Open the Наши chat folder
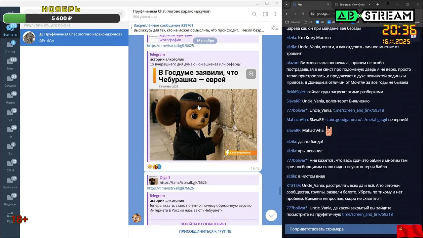Viewport: 423px width, 238px height. pos(10,98)
